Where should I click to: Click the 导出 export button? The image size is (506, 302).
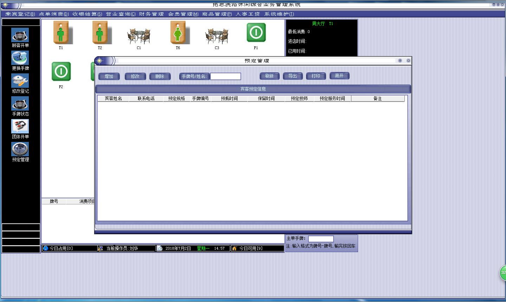coord(293,76)
